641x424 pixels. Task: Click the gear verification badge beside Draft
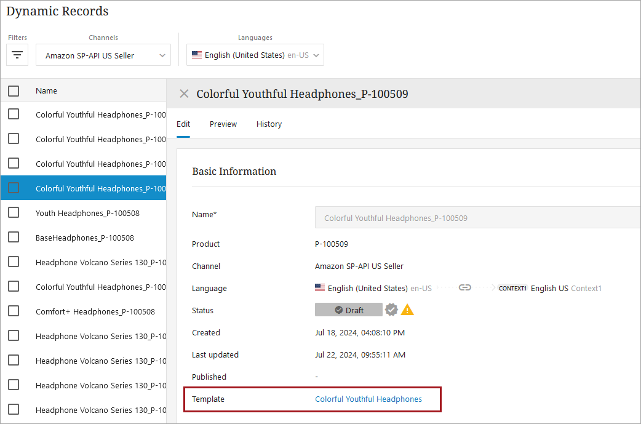point(391,310)
